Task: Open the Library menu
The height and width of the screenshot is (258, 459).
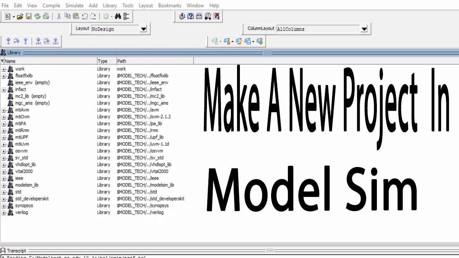Action: tap(110, 5)
